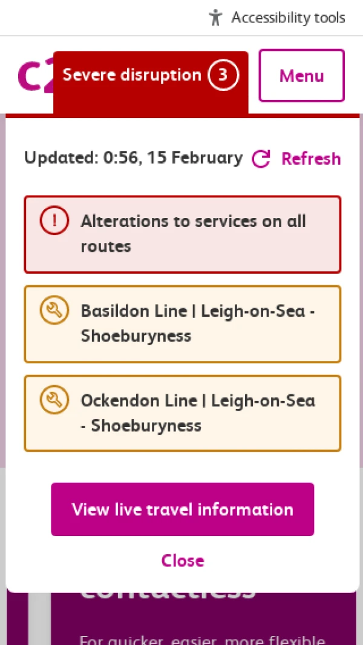Close the disruption panel
Screen dimensions: 363x645
coord(182,560)
